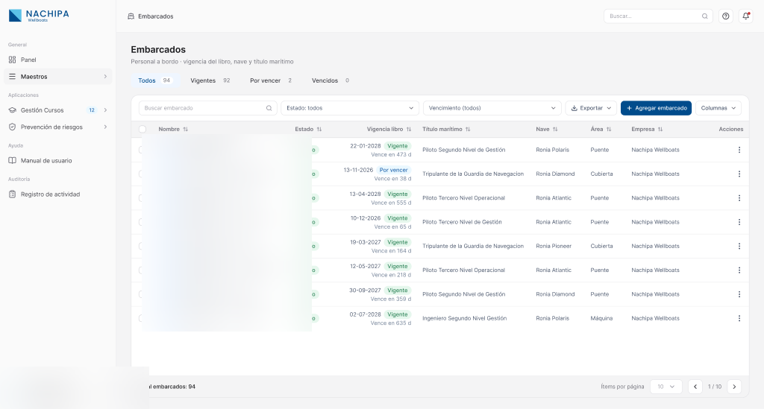Click the magnifier icon in top search
Viewport: 764px width, 409px height.
(704, 16)
